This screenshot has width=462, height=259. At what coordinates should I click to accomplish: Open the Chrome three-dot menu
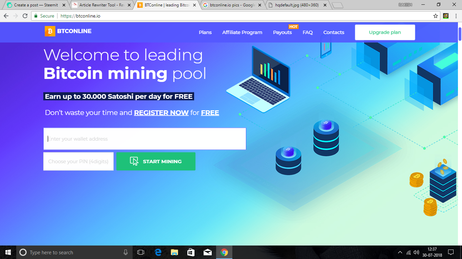click(455, 16)
